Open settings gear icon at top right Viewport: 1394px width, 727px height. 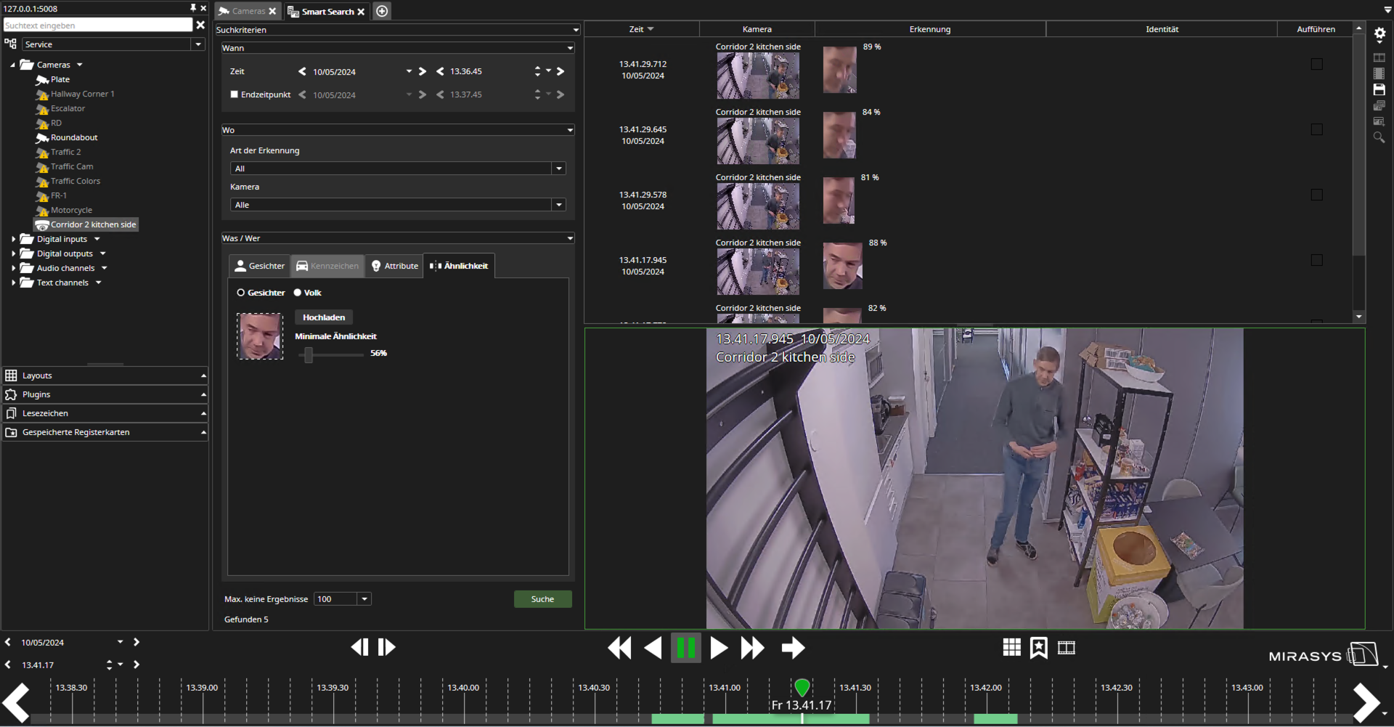point(1379,33)
